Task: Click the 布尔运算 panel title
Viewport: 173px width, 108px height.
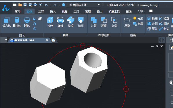Action: coord(104,35)
